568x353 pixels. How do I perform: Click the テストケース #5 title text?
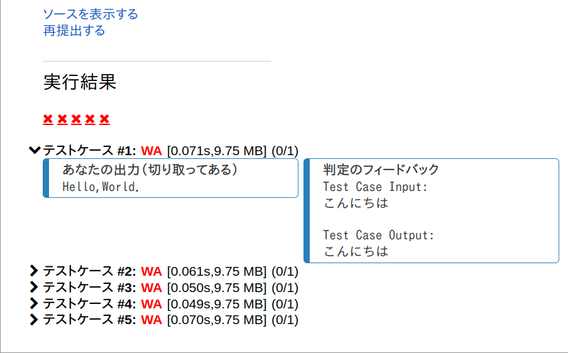pyautogui.click(x=89, y=320)
